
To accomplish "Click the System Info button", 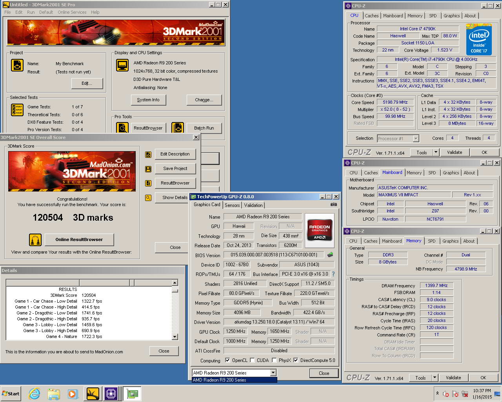I will (x=148, y=100).
